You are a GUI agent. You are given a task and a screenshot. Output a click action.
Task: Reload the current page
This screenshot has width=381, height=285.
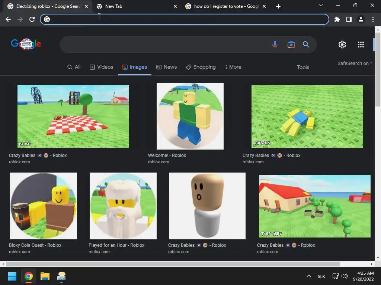coord(32,19)
